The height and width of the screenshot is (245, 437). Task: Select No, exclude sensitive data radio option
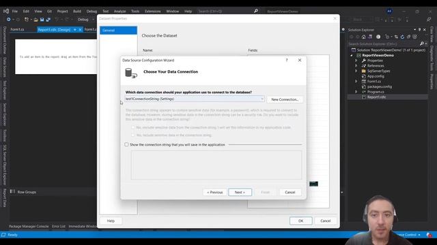(133, 127)
